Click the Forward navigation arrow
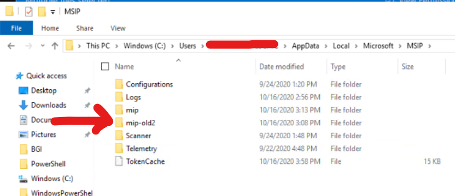455x196 pixels. pyautogui.click(x=28, y=46)
